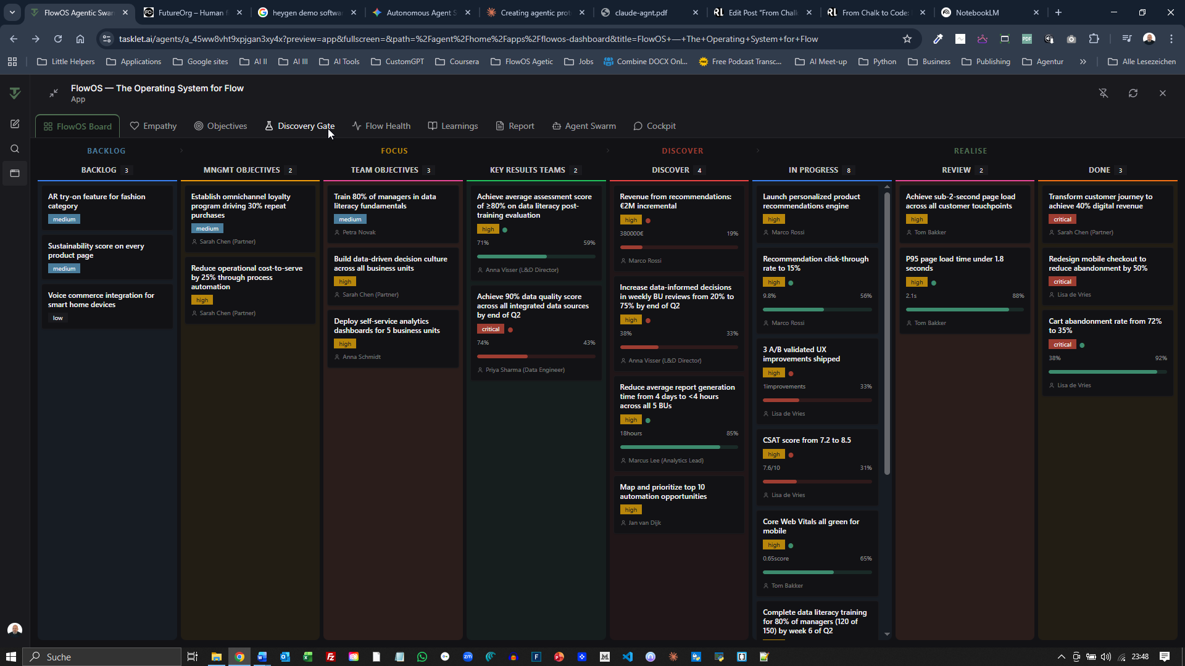Click the chevron between Backlog and Focus
1185x666 pixels.
pyautogui.click(x=181, y=150)
